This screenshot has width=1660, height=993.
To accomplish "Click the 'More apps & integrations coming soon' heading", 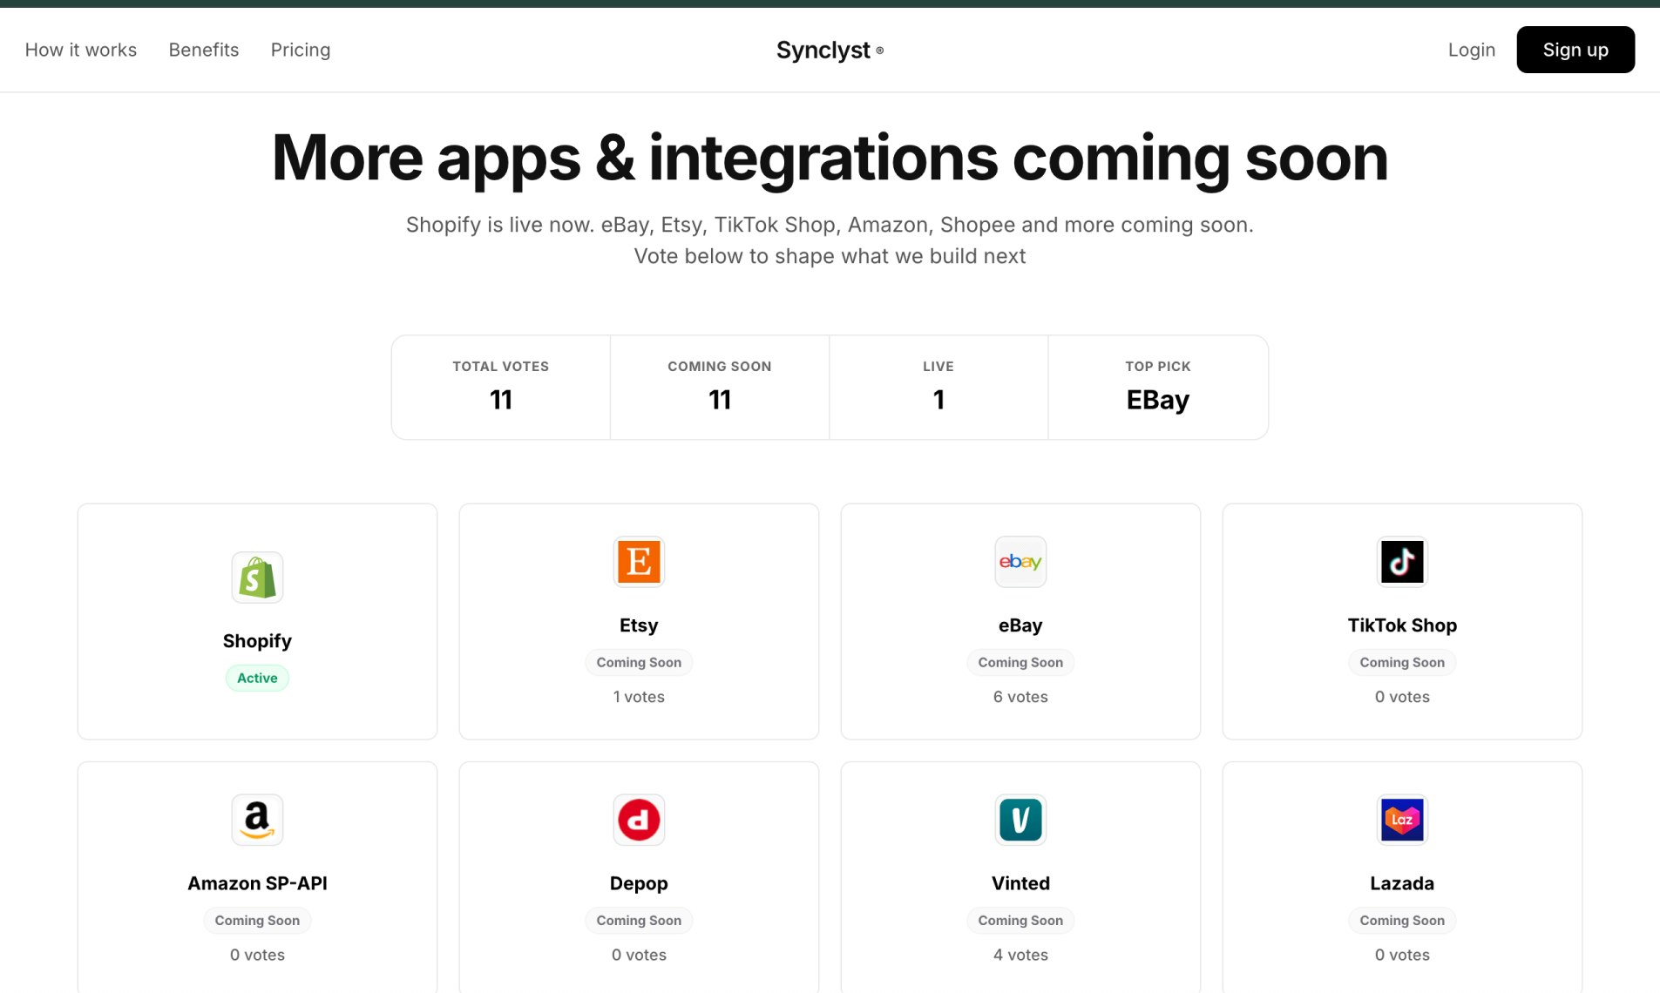I will coord(830,158).
